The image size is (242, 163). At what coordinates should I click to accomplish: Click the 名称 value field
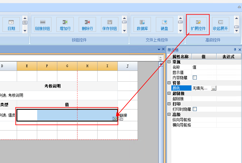pos(204,67)
